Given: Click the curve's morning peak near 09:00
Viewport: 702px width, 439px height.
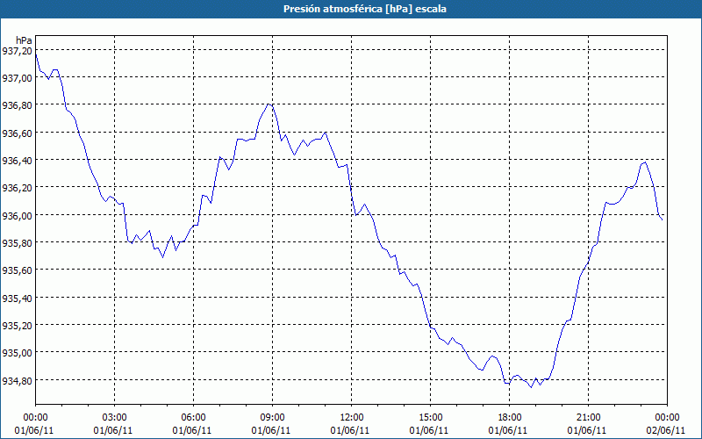Looking at the screenshot, I should click(x=269, y=104).
